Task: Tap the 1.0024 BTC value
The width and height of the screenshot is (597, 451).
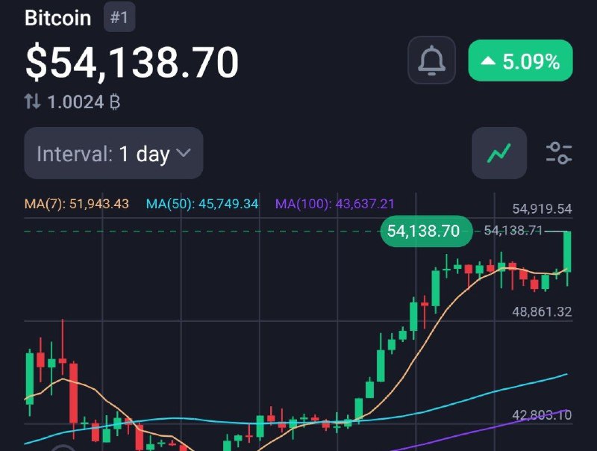Action: [x=84, y=102]
